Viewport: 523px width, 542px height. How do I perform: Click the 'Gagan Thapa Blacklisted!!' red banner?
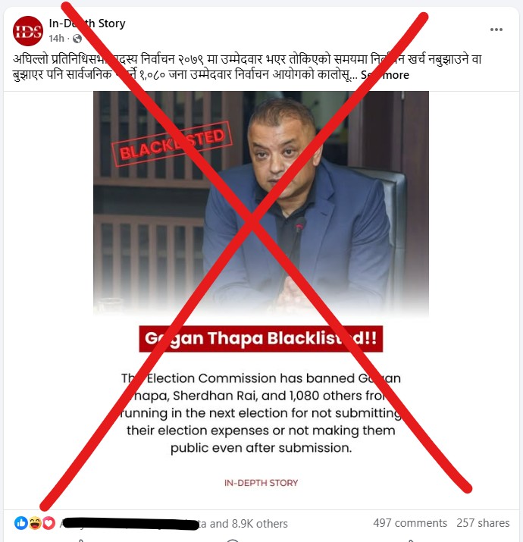(x=261, y=339)
